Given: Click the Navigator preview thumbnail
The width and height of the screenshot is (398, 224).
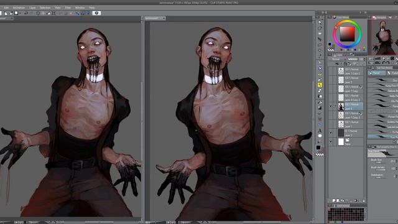Looking at the screenshot, I should [383, 37].
